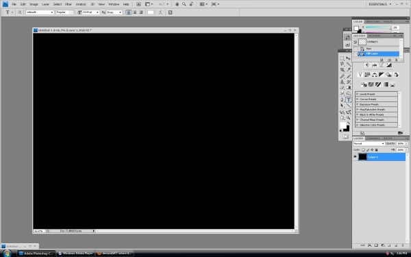
Task: Click the foreground color swatch in toolbox
Action: click(343, 125)
